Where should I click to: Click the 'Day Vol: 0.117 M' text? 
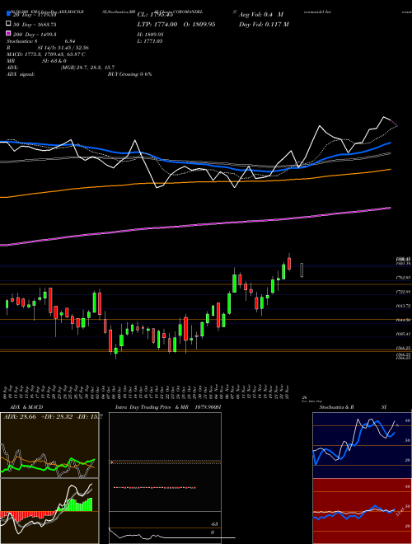[264, 24]
